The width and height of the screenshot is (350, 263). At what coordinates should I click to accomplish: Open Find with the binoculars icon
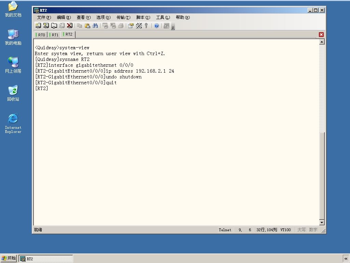(x=95, y=26)
